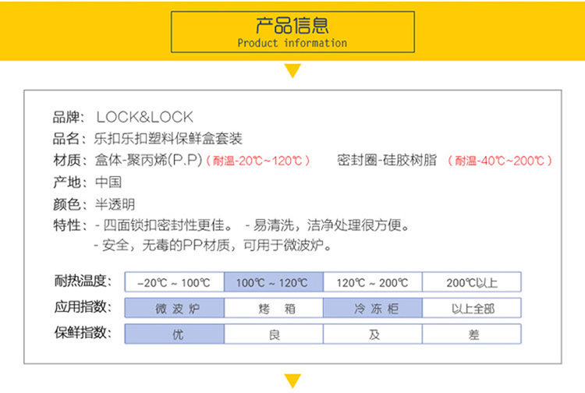Click the 良 freshness rating cell
This screenshot has width=585, height=393.
pos(273,334)
